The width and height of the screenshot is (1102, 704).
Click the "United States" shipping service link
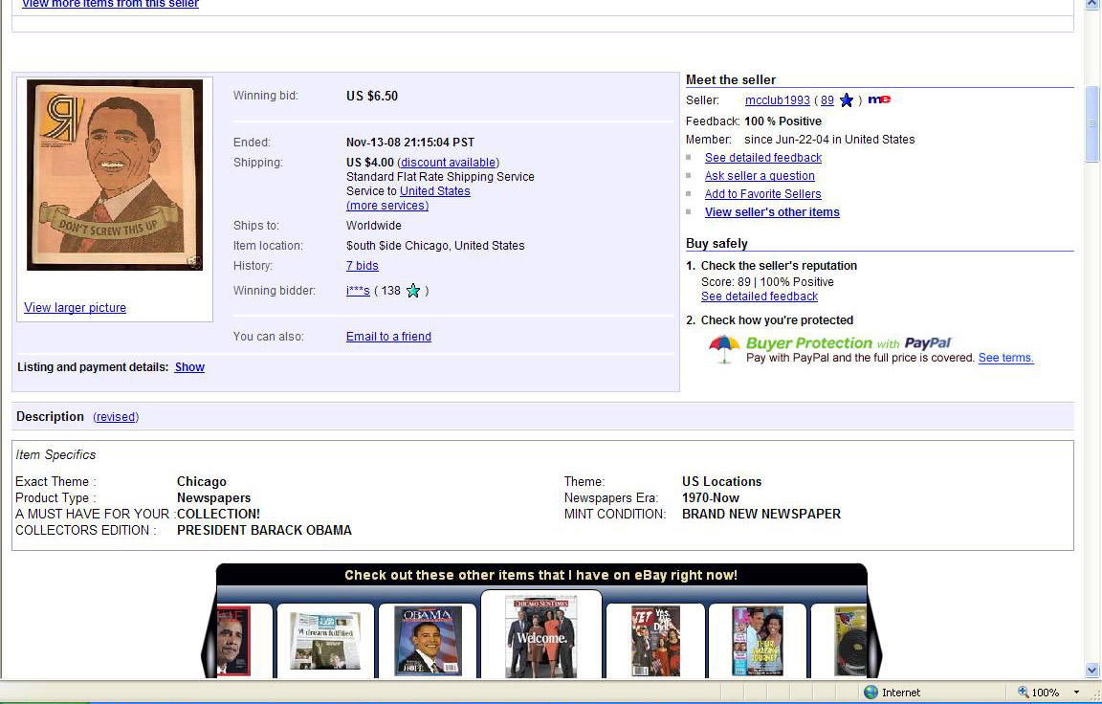pos(435,191)
